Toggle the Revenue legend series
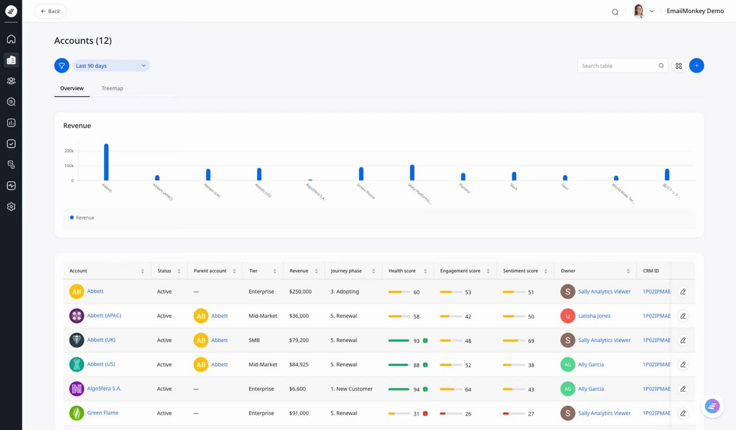This screenshot has height=430, width=736. click(82, 218)
